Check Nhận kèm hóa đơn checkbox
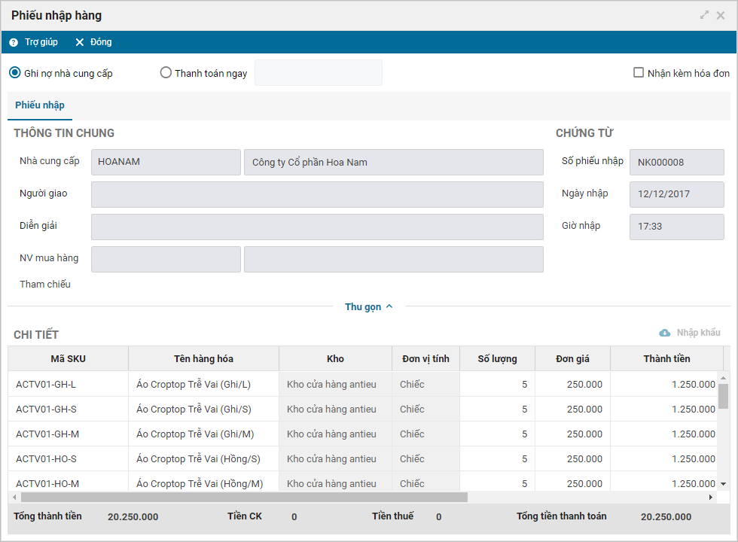738x542 pixels. (x=639, y=72)
